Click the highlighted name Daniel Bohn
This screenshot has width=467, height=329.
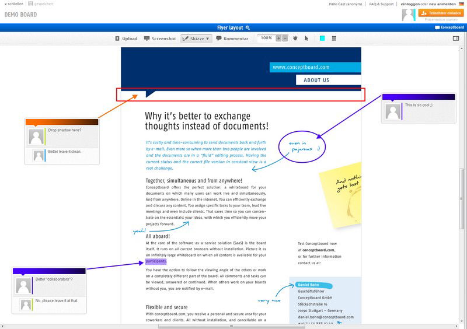[309, 285]
